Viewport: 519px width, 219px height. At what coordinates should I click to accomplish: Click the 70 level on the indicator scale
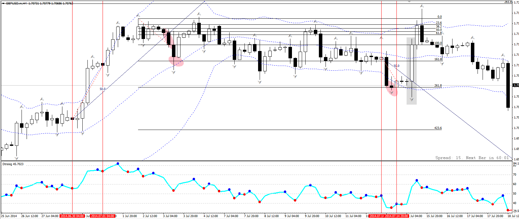tap(515, 175)
